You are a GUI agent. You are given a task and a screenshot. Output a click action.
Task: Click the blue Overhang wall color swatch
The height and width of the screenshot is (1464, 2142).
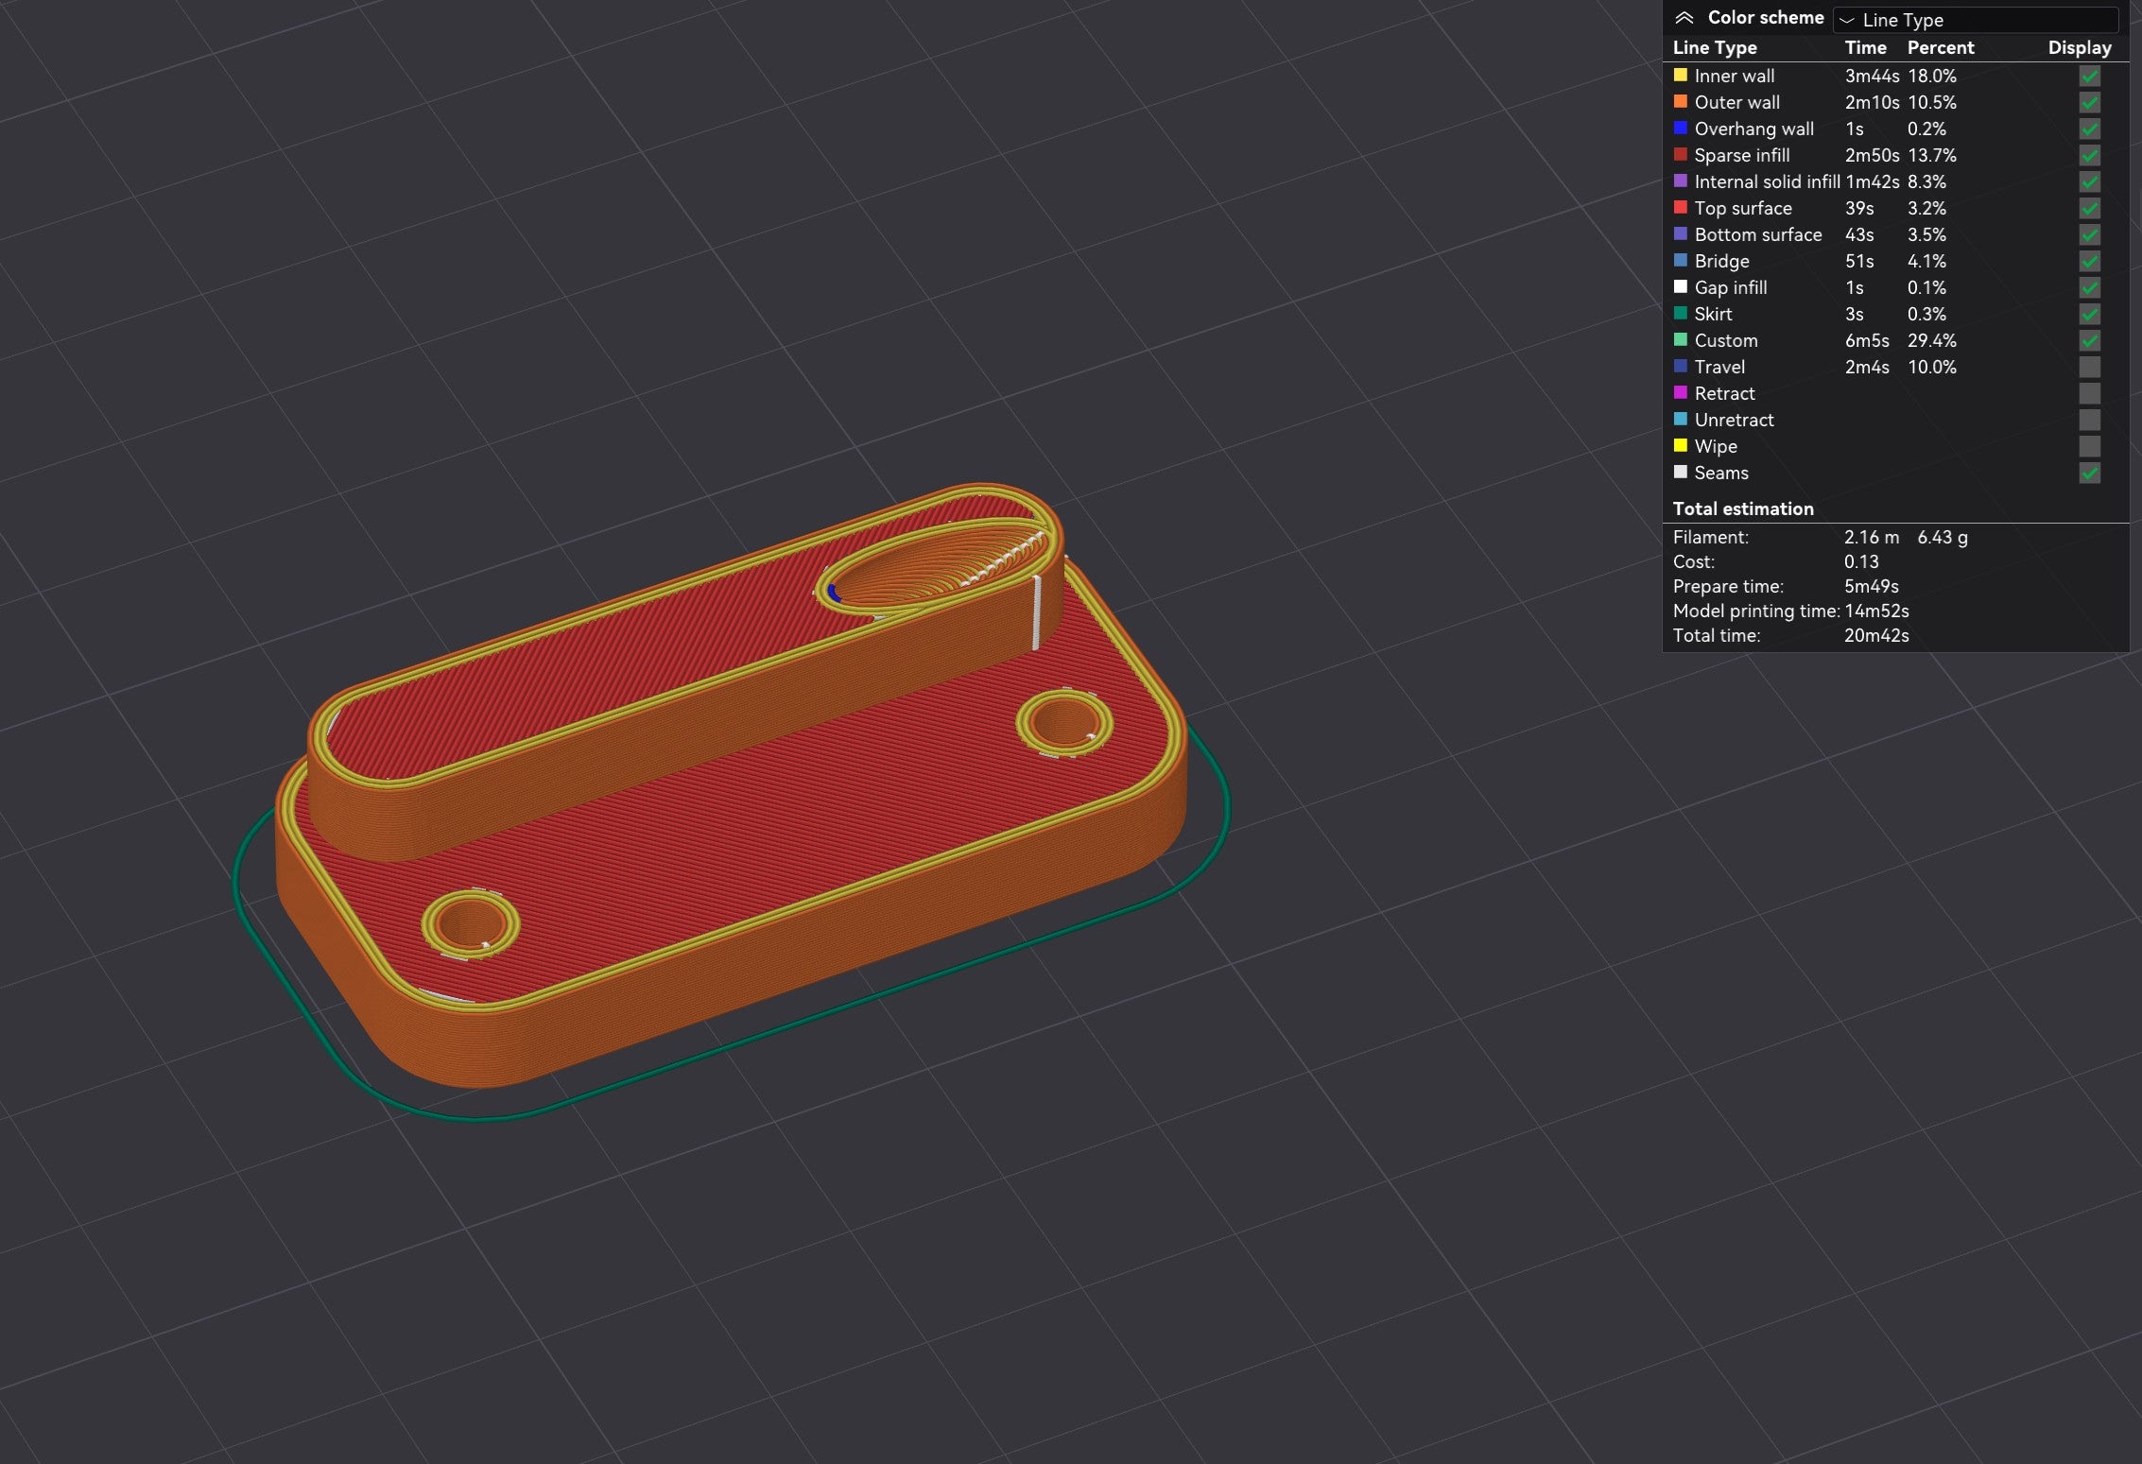point(1680,128)
